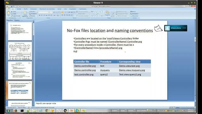Switch to Normal view in status bar

point(171,108)
